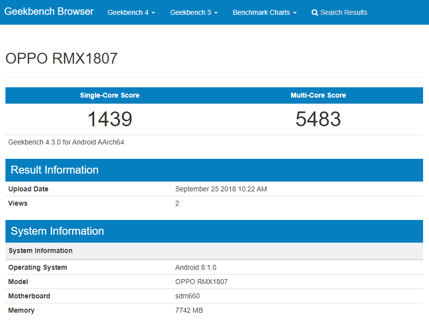The height and width of the screenshot is (324, 429).
Task: Click the blue System Information section header
Action: coord(214,231)
